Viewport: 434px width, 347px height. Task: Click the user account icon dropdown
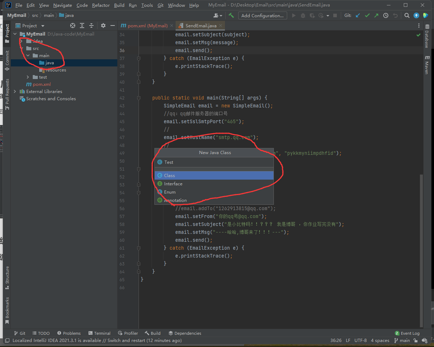tap(218, 15)
